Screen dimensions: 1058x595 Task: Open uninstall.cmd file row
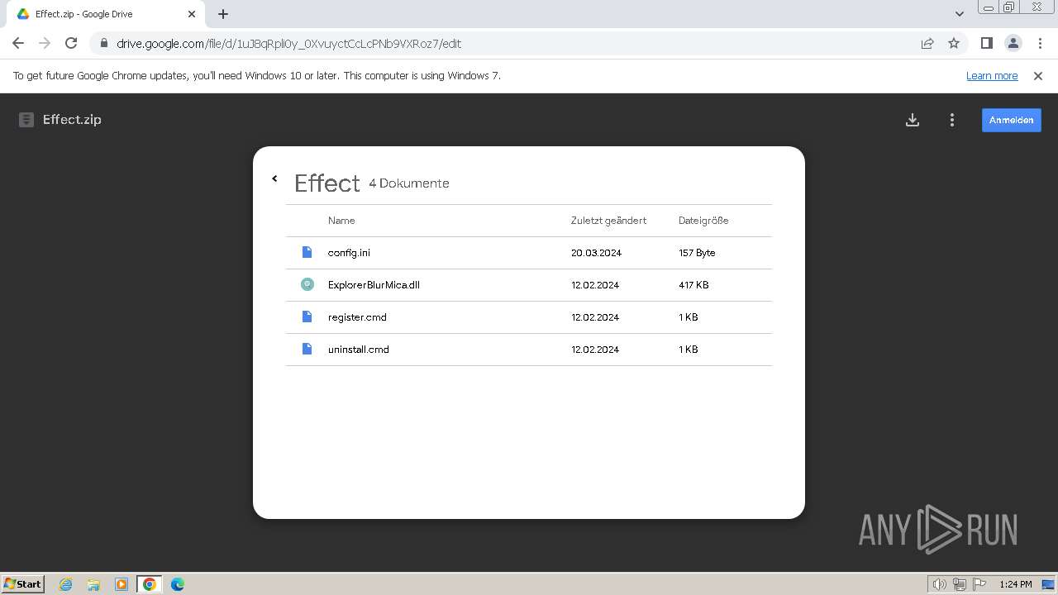[529, 350]
